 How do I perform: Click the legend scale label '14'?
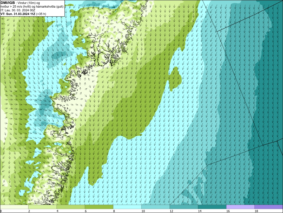point(200,211)
